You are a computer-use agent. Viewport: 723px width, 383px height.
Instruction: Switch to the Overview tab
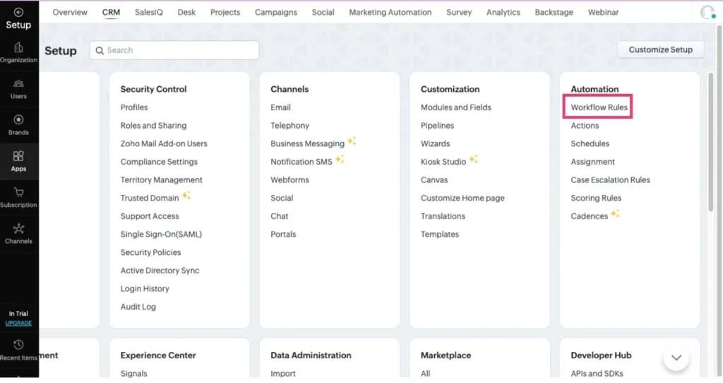(70, 13)
